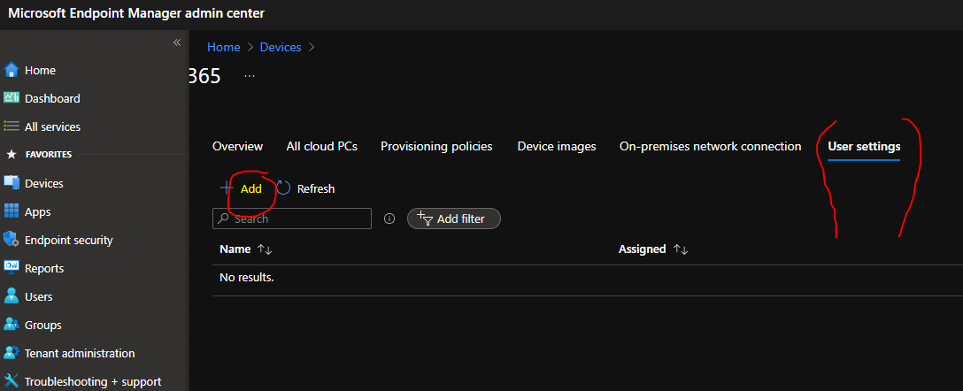Click the Home house icon in sidebar
The width and height of the screenshot is (963, 391).
[12, 70]
